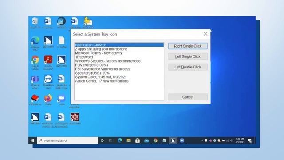Select 'FBI Surveillance Van Internet access' entry
284x160 pixels.
tap(119, 69)
